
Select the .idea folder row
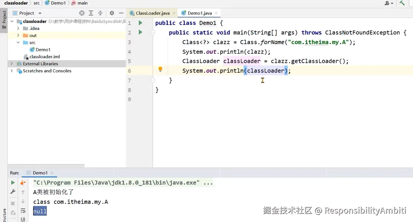pyautogui.click(x=67, y=28)
